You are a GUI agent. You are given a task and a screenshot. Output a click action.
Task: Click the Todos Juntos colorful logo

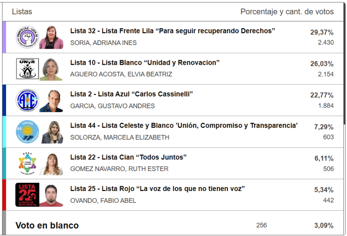tap(27, 164)
